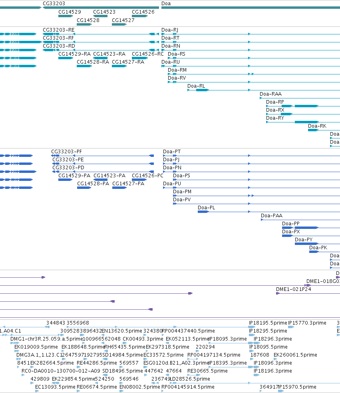Click the Doa-RN transcript label
This screenshot has height=393, width=340.
click(x=171, y=46)
